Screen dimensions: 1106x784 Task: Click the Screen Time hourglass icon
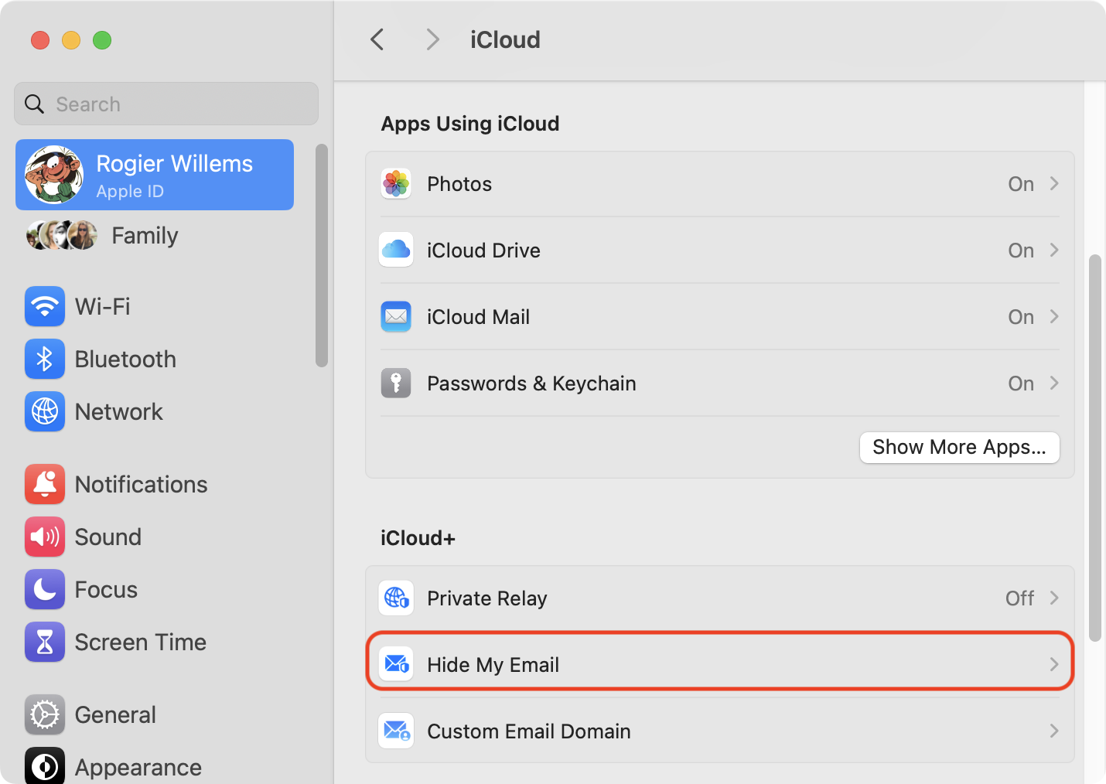(x=45, y=643)
